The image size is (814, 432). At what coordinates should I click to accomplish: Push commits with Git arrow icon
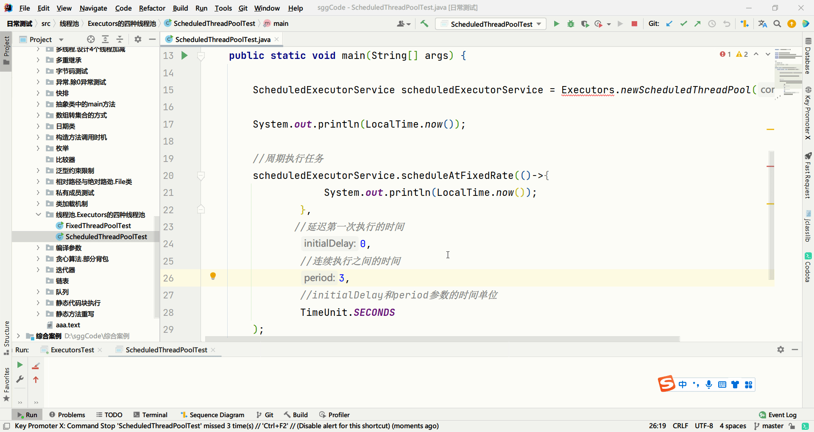pos(697,24)
